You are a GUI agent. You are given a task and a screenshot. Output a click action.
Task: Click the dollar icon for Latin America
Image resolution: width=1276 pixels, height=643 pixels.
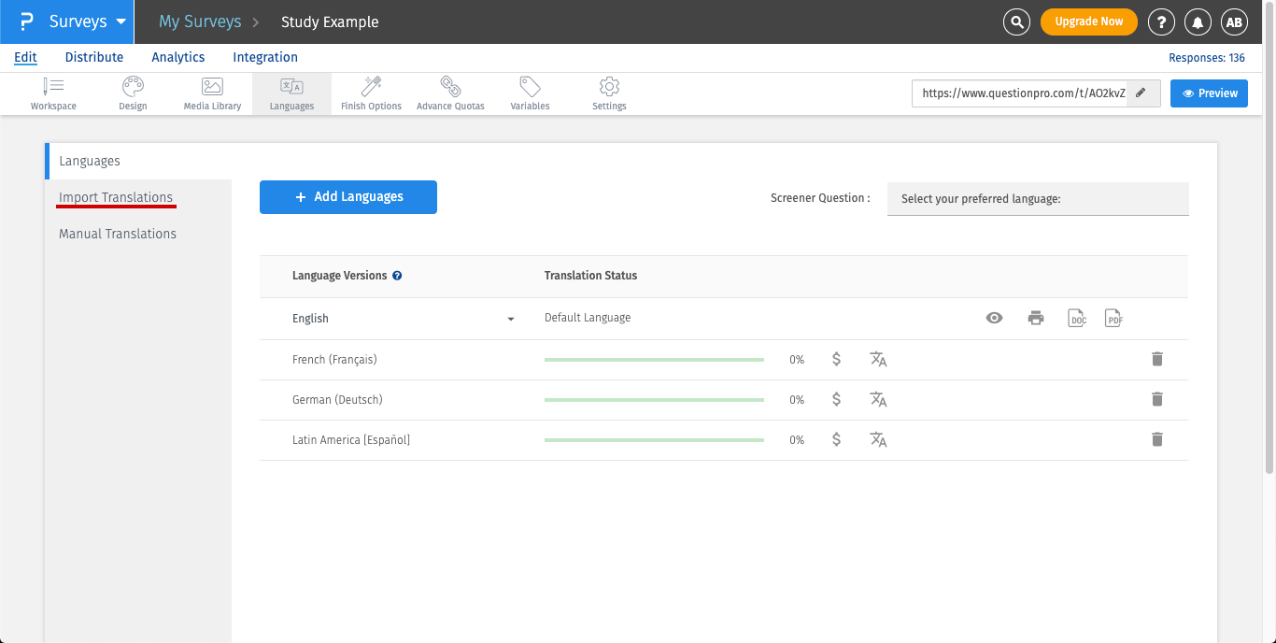pyautogui.click(x=836, y=439)
